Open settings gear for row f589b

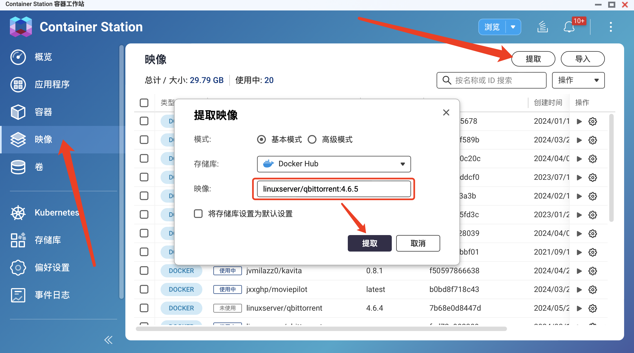(x=592, y=140)
